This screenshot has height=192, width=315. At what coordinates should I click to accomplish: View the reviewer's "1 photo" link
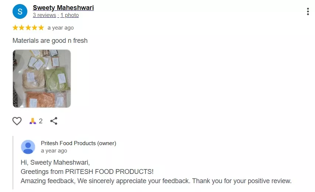[x=70, y=15]
